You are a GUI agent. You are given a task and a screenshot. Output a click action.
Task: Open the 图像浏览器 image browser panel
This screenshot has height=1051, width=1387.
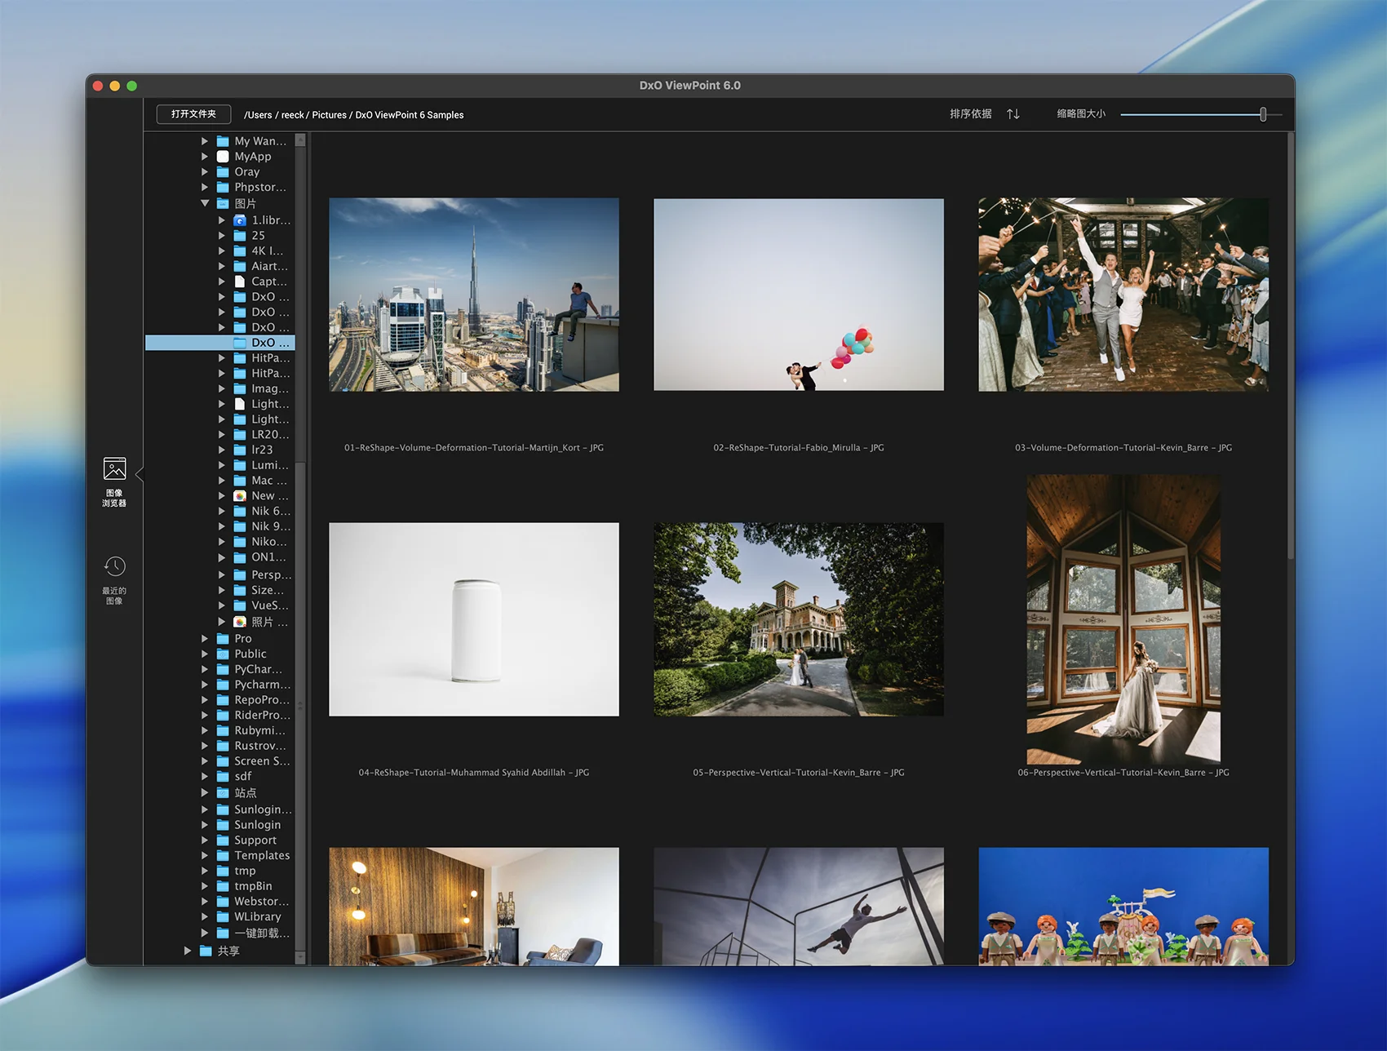(x=114, y=481)
